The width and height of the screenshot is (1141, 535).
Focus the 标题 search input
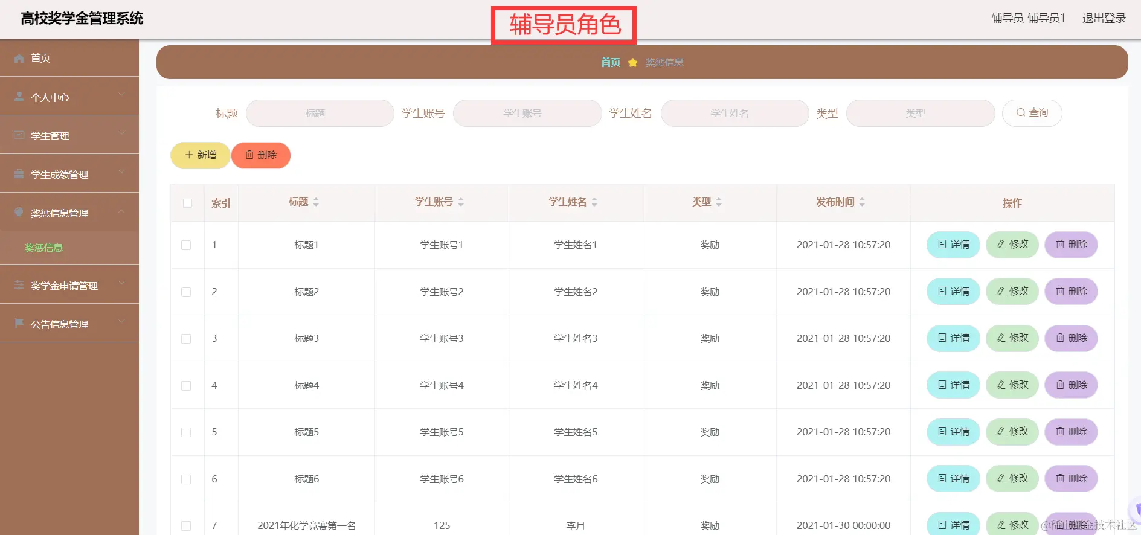(320, 113)
